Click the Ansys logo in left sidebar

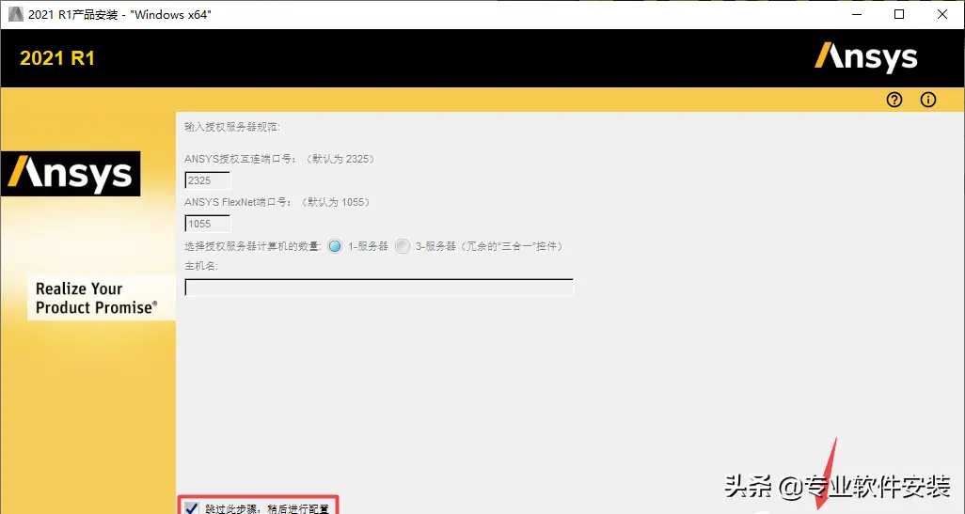71,174
